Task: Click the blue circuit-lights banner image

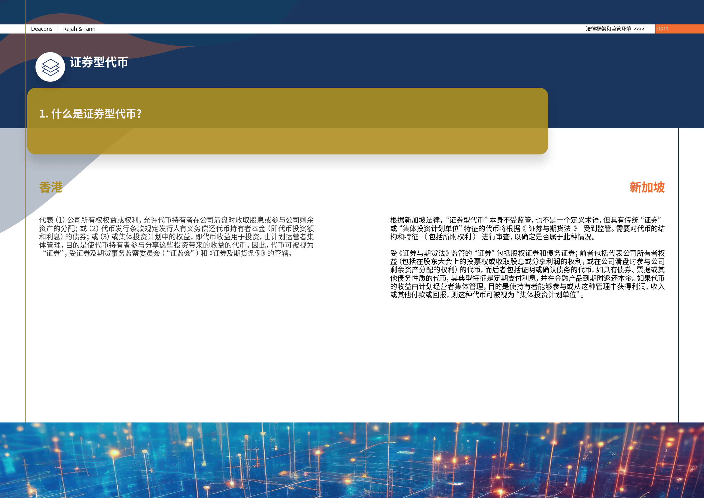Action: 352,460
